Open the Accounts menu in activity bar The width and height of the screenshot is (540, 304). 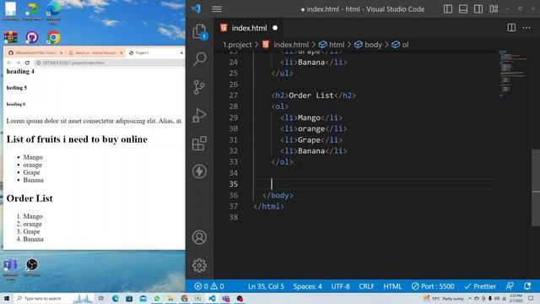click(x=199, y=237)
